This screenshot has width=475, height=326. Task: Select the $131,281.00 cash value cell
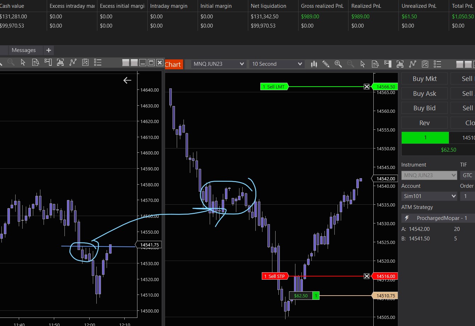click(13, 17)
